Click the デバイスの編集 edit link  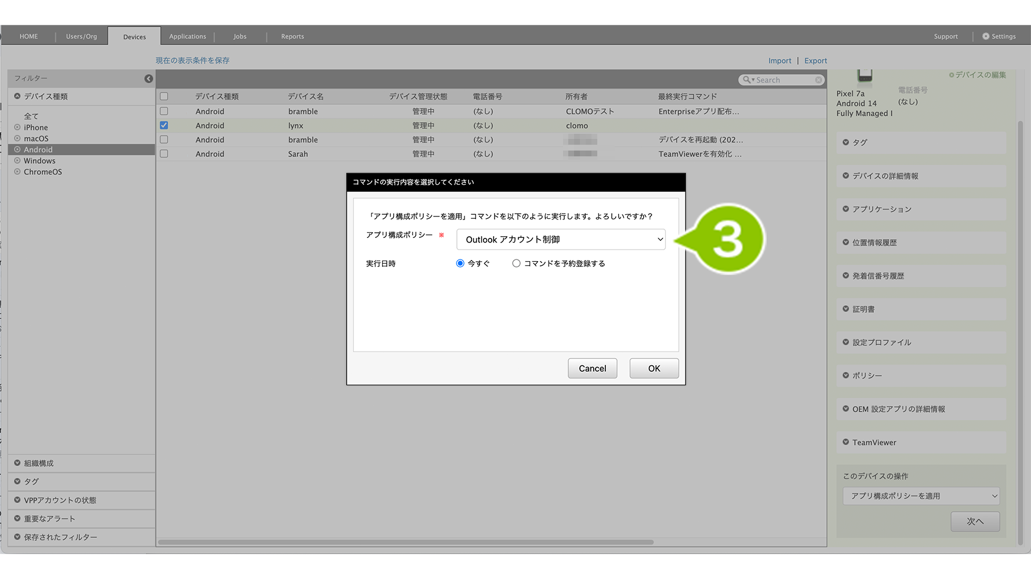[x=978, y=75]
